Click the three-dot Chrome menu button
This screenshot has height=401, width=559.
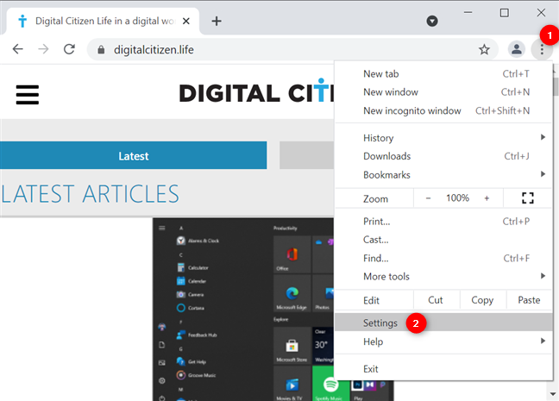point(542,49)
